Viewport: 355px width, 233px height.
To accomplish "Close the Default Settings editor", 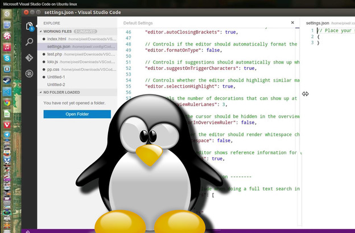I will [x=292, y=23].
